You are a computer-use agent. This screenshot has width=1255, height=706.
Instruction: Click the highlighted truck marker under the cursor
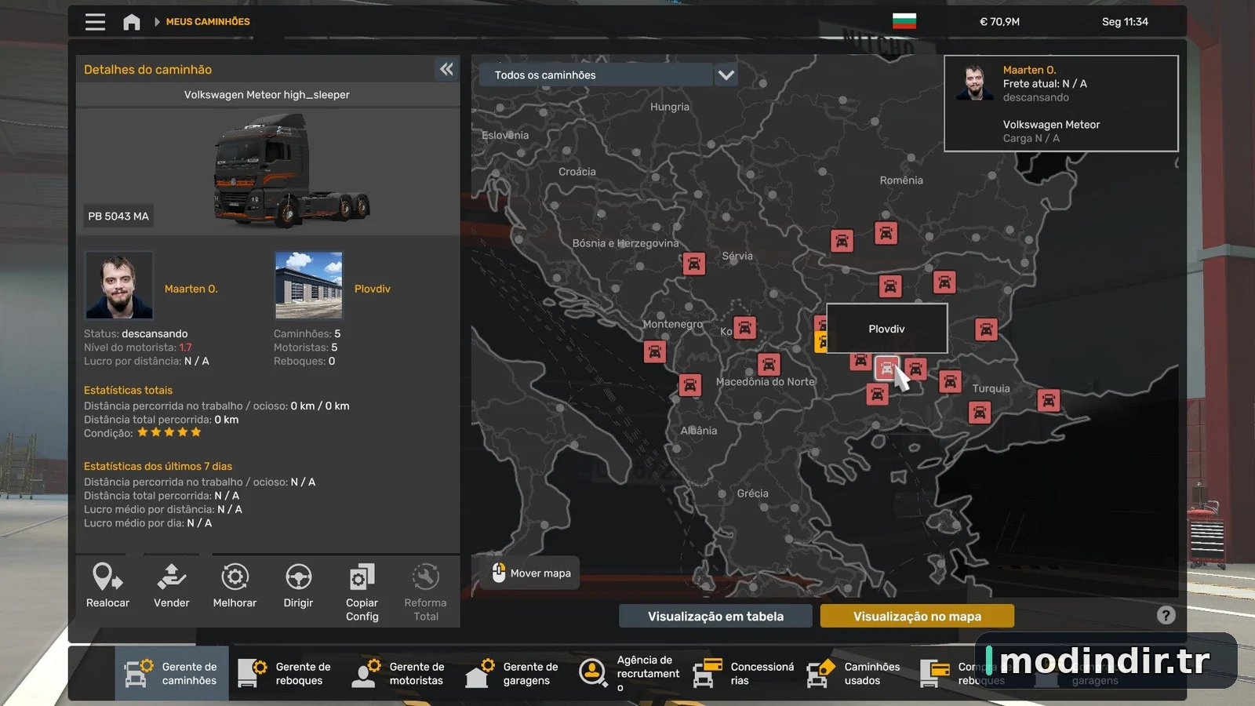(x=886, y=368)
